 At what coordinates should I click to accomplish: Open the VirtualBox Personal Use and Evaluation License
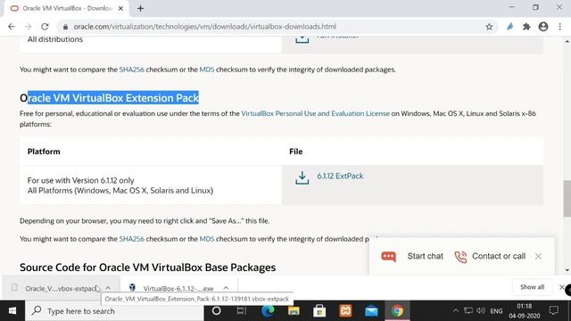click(315, 113)
